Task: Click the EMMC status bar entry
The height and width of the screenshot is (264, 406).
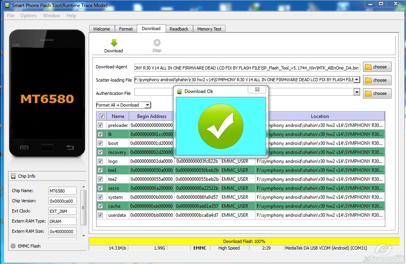Action: 200,248
